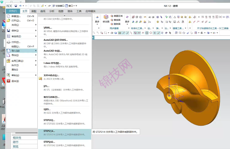Screen dimensions: 230x149
Task: Choose STEP214... import option
Action: tap(65, 134)
